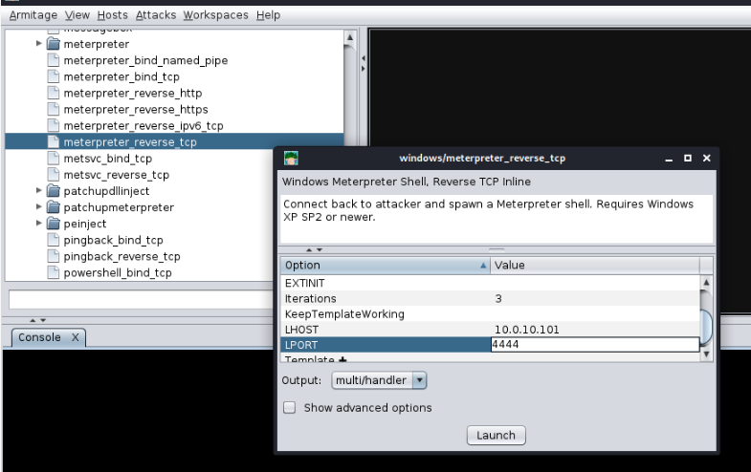Screen dimensions: 751x472
Task: Expand the patchupdllinject folder node
Action: tap(39, 191)
